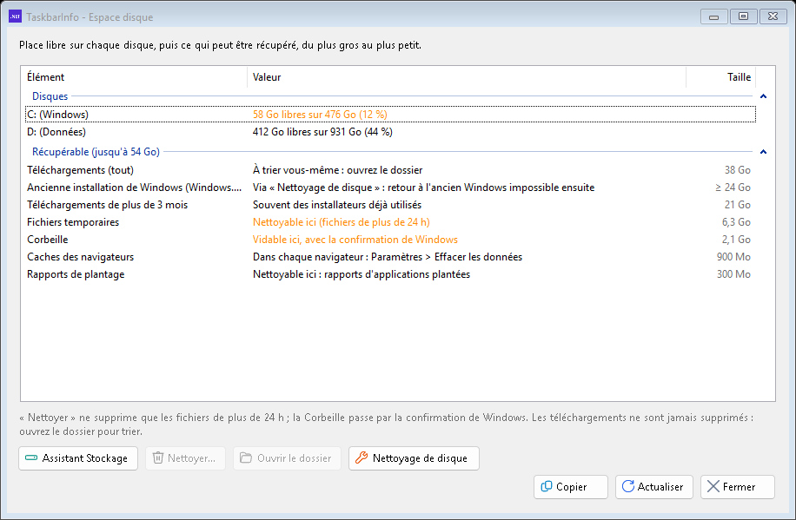Click the Souvent des installateurs déjà utilisés text
The image size is (796, 520).
point(337,205)
